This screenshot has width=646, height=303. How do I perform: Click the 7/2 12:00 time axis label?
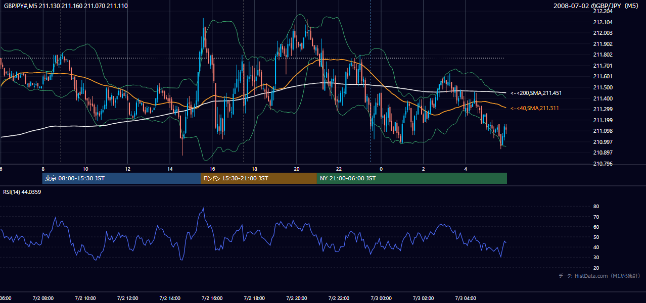[x=128, y=298]
